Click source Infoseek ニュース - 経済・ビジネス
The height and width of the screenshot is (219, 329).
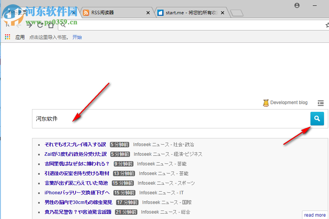point(168,154)
